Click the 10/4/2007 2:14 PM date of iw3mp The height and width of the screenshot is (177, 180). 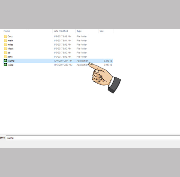tap(63, 61)
